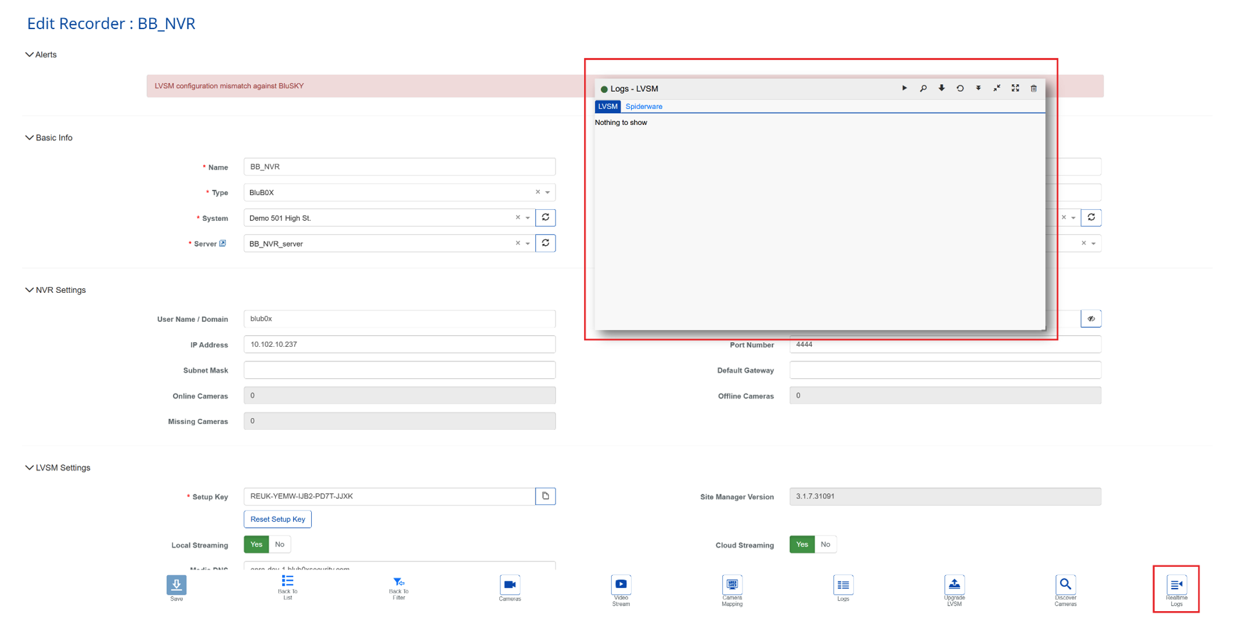Toggle password visibility with the eye icon
Viewport: 1233px width, 639px height.
1091,319
